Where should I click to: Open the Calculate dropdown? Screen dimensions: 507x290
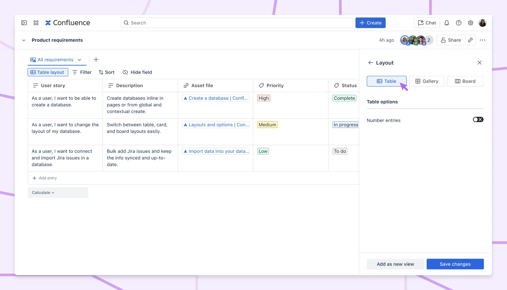tap(43, 192)
